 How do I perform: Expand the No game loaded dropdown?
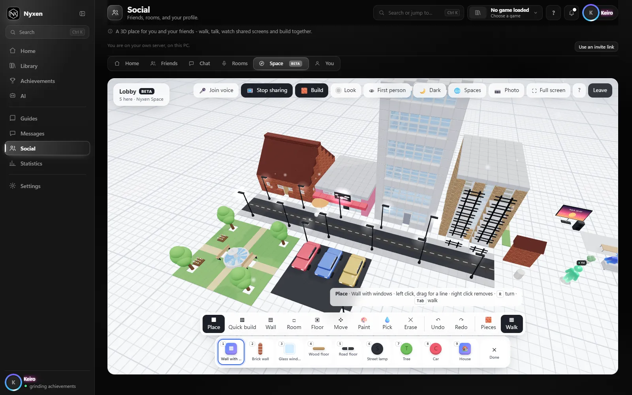[x=505, y=13]
